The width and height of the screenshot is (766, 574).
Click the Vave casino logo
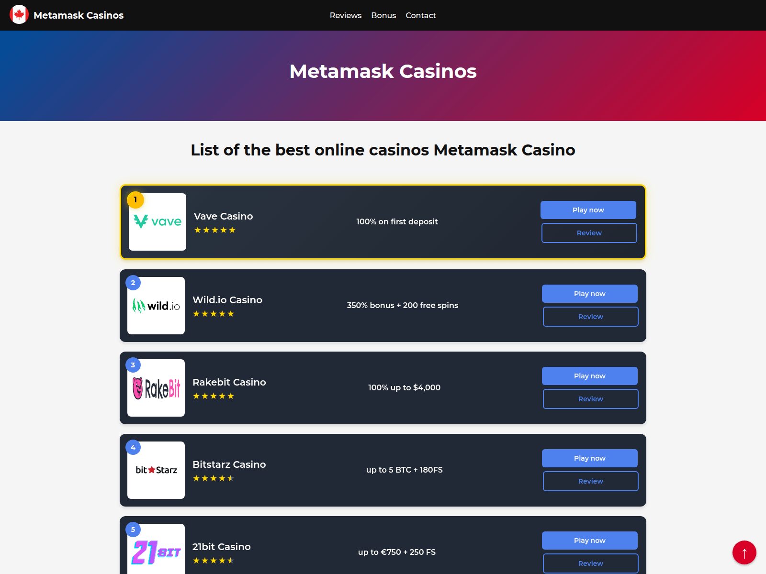coord(158,222)
